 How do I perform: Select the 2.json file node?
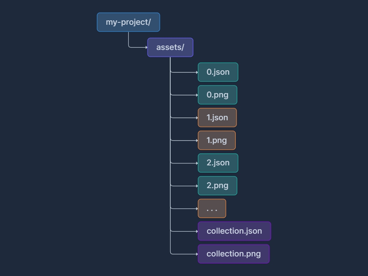[x=218, y=163]
